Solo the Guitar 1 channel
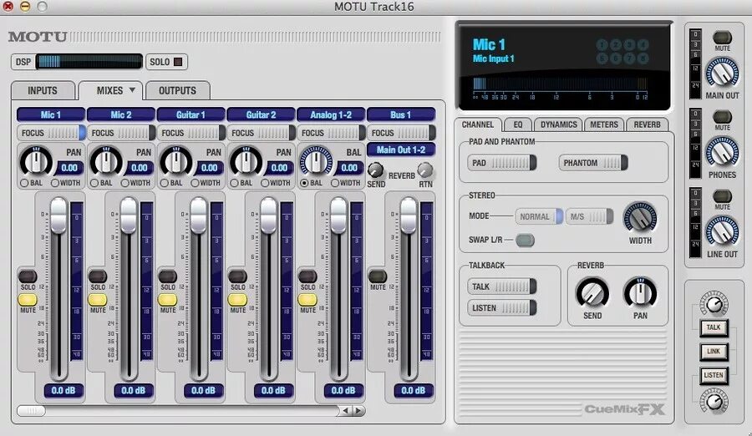This screenshot has width=752, height=436. (167, 276)
